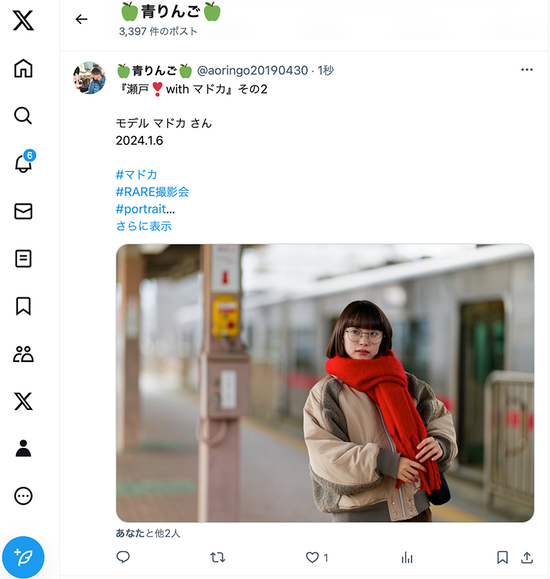This screenshot has width=550, height=579.
Task: Open the post's three-dot options menu
Action: point(527,69)
